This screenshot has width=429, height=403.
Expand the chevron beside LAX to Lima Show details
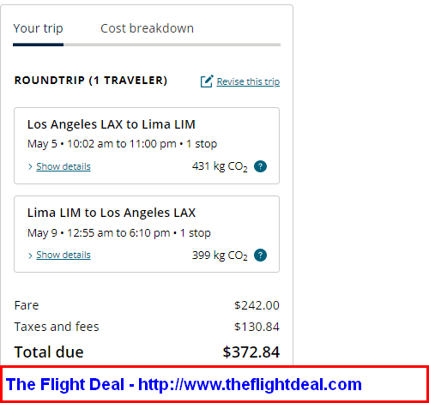pyautogui.click(x=30, y=166)
